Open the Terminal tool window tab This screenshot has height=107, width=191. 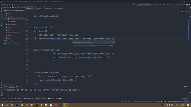59,98
